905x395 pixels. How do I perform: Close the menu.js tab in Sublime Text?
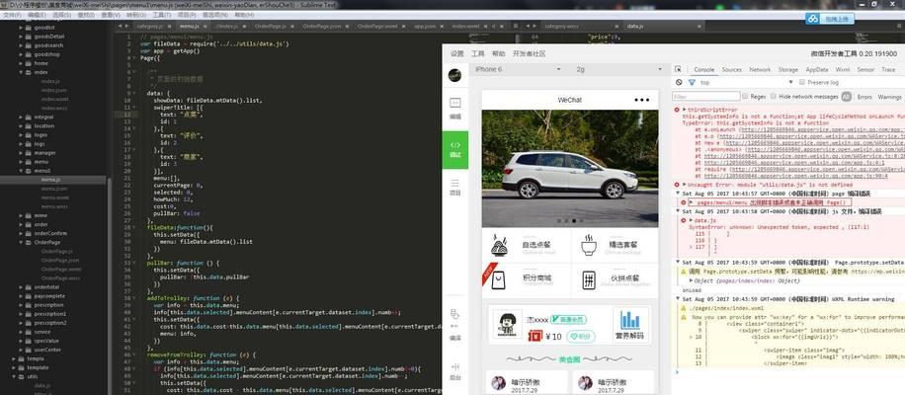pyautogui.click(x=204, y=27)
